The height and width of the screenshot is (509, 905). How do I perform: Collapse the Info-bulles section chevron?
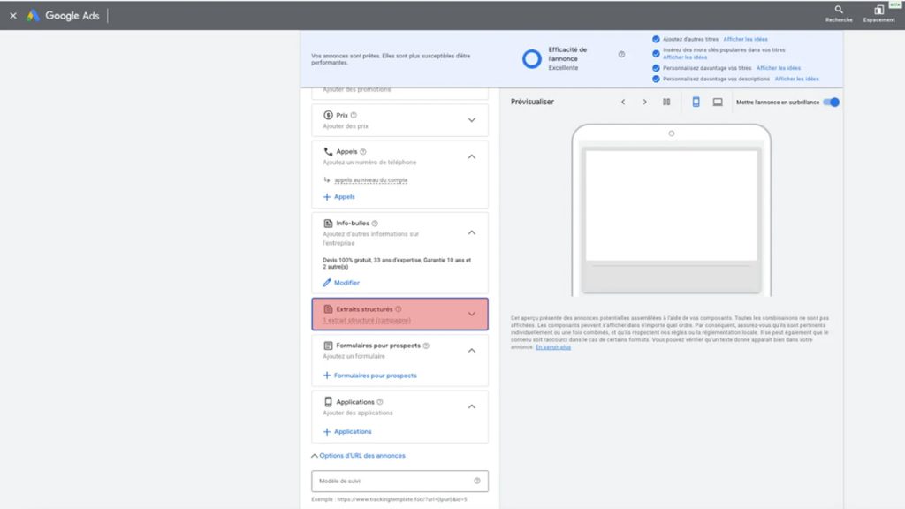(x=472, y=232)
